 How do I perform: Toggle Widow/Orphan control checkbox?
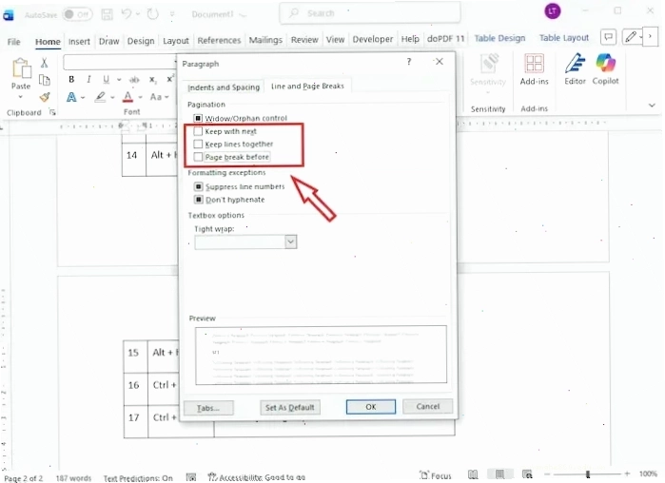(198, 118)
